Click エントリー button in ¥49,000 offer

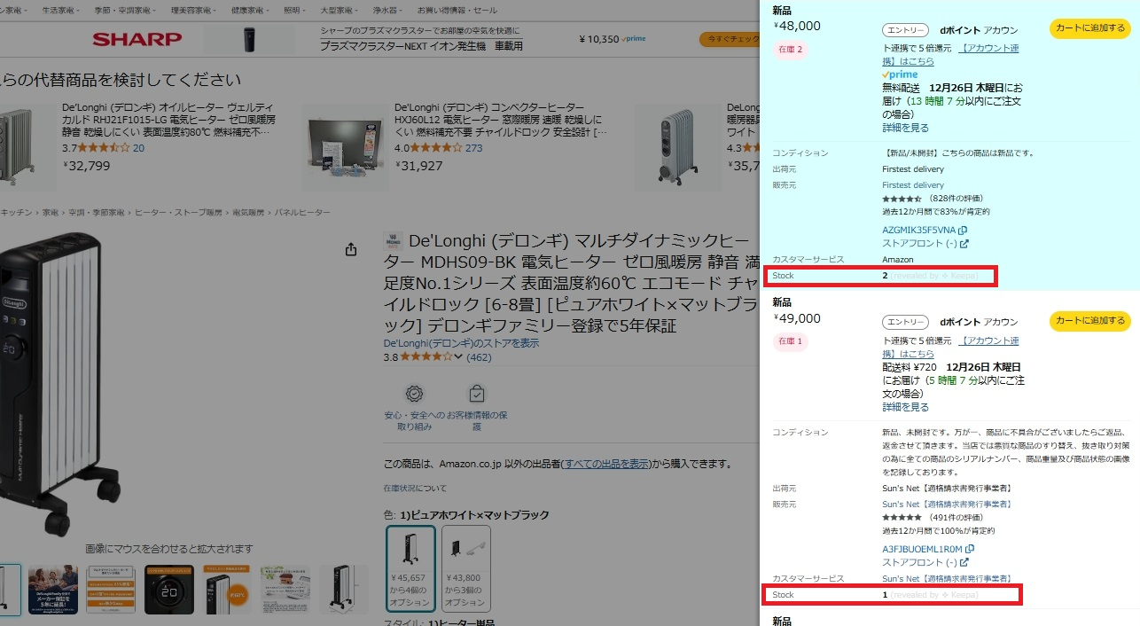[905, 322]
